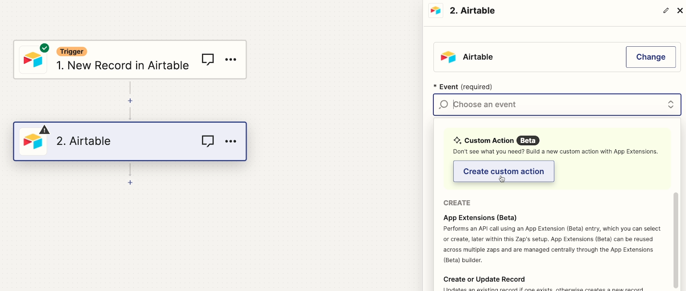Image resolution: width=686 pixels, height=291 pixels.
Task: Rename step using the pencil icon
Action: pos(666,11)
